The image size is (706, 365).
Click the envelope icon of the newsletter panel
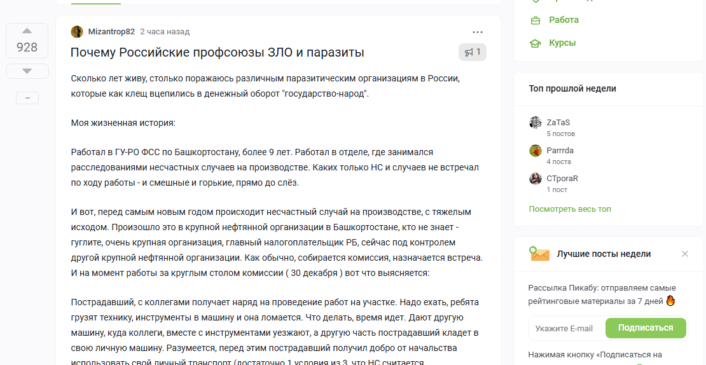(539, 254)
